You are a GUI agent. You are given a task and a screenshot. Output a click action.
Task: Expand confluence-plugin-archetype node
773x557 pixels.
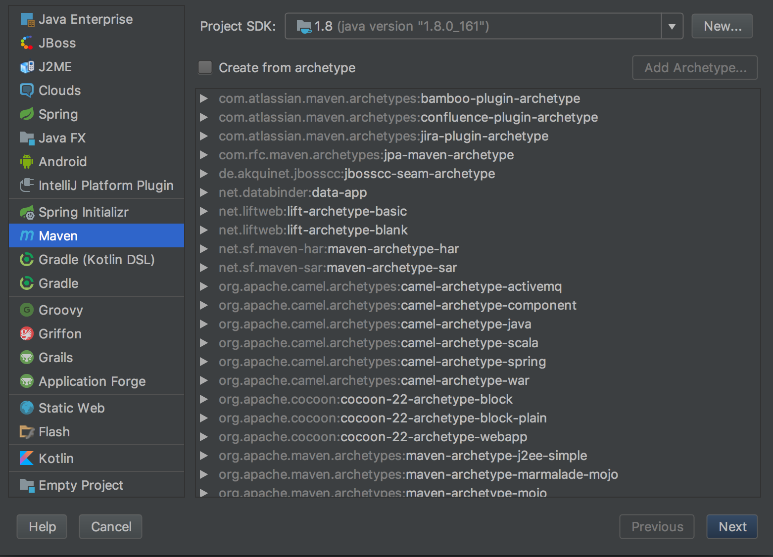coord(203,117)
